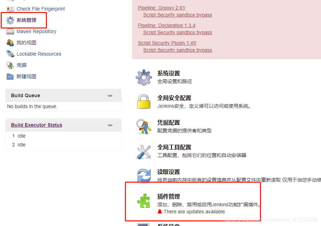Collapse the Build Executor Status panel

[x=110, y=125]
